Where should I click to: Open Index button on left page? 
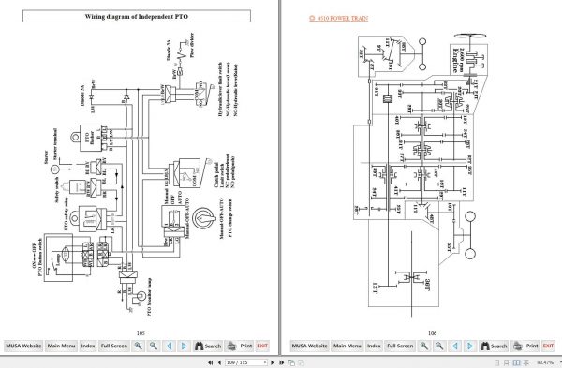[x=88, y=346]
